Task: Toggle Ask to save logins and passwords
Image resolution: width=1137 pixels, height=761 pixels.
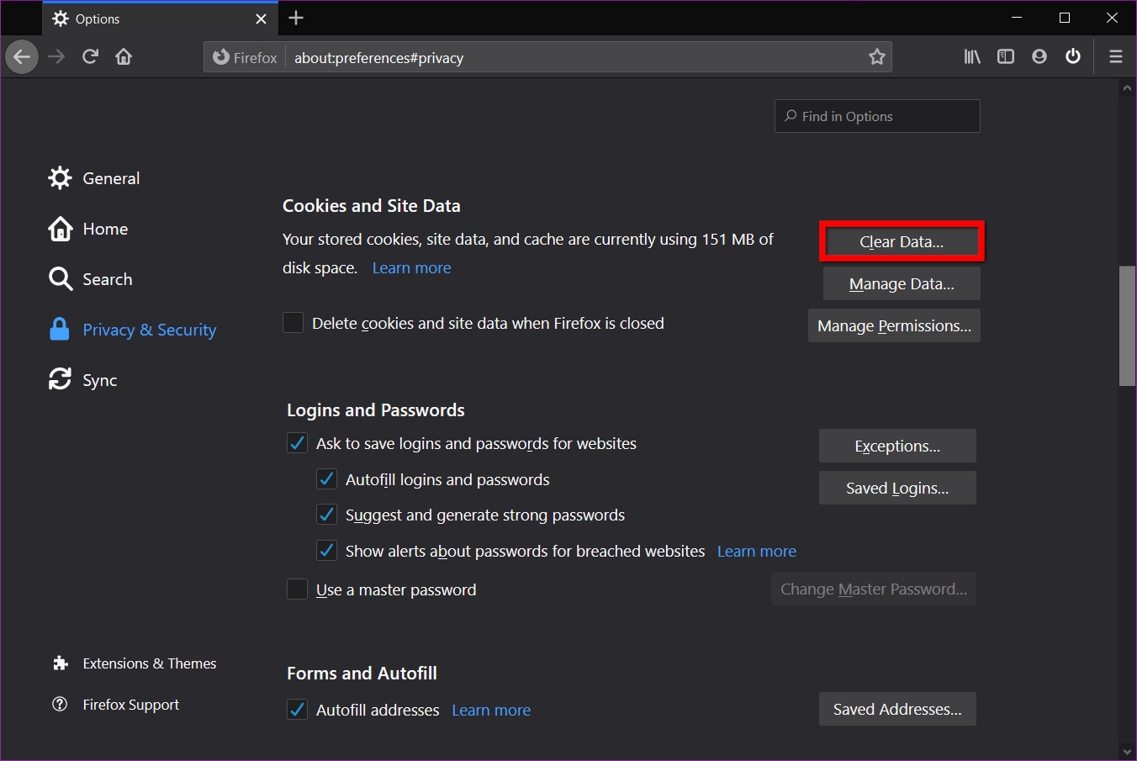Action: point(298,443)
